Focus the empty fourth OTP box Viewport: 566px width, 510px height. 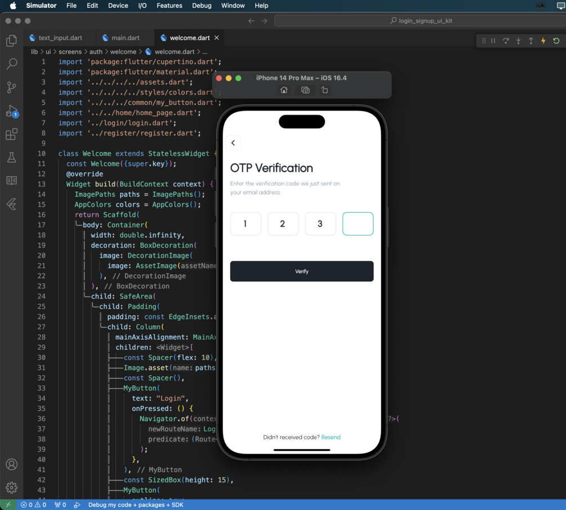(x=358, y=224)
